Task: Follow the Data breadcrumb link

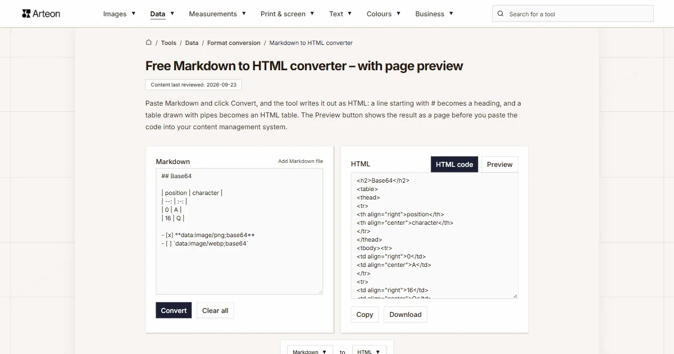Action: coord(192,43)
